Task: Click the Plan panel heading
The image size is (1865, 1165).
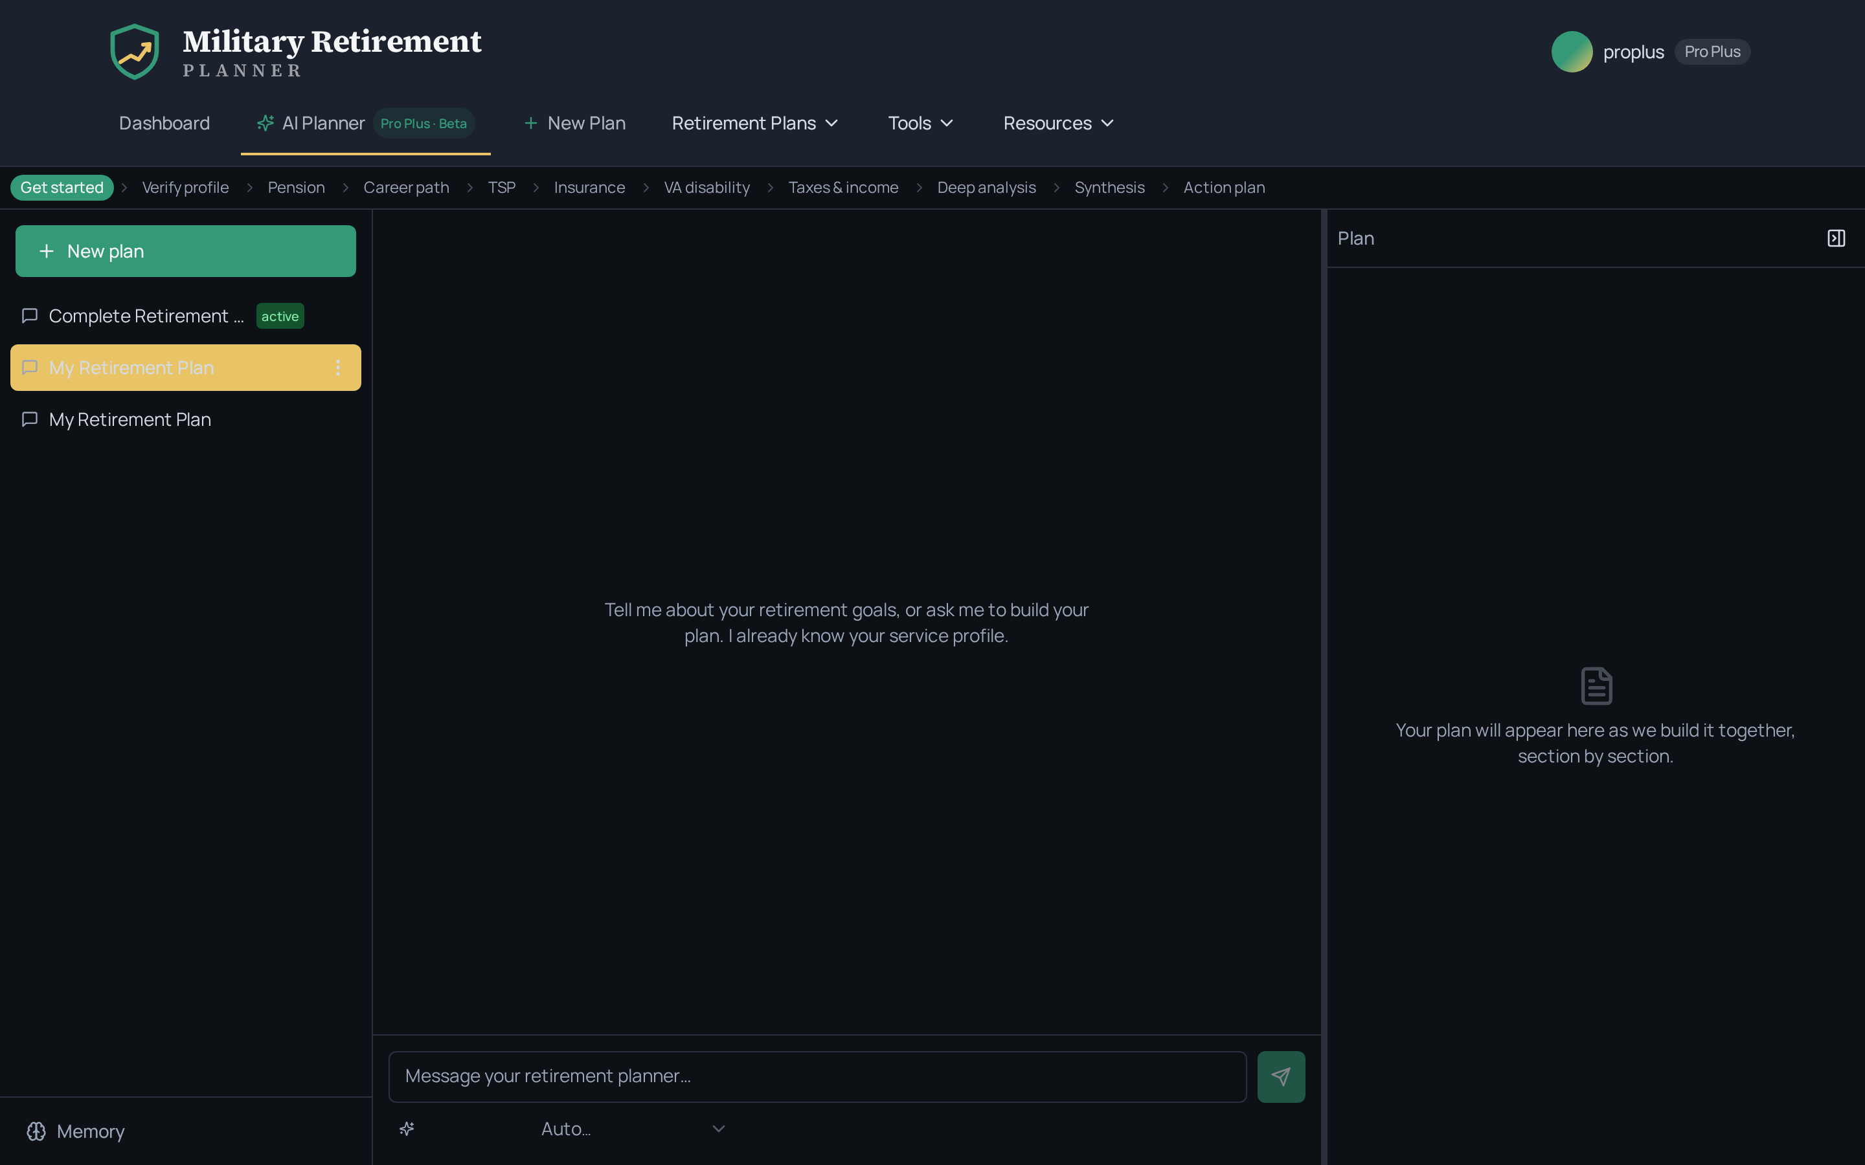Action: (x=1355, y=238)
